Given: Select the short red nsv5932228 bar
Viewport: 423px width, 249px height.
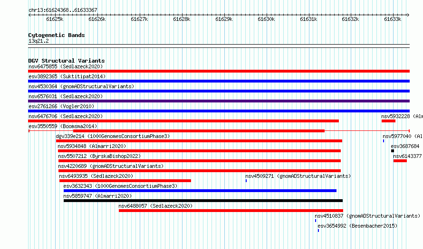Looking at the screenshot, I should pyautogui.click(x=388, y=121).
